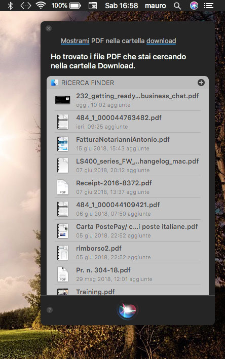Click '15 giu 2018, 15:43 aggiunte' text
The image size is (225, 359).
113,148
